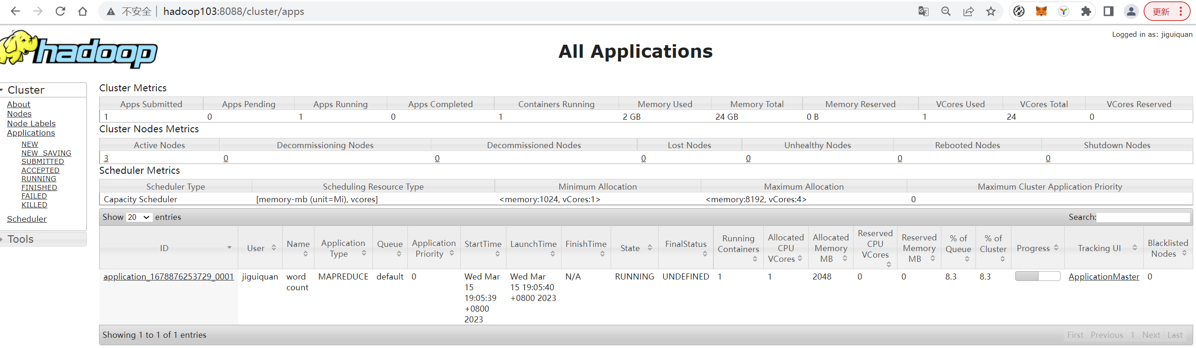Open the Scheduler link in sidebar
Viewport: 1196px width, 348px height.
[27, 219]
